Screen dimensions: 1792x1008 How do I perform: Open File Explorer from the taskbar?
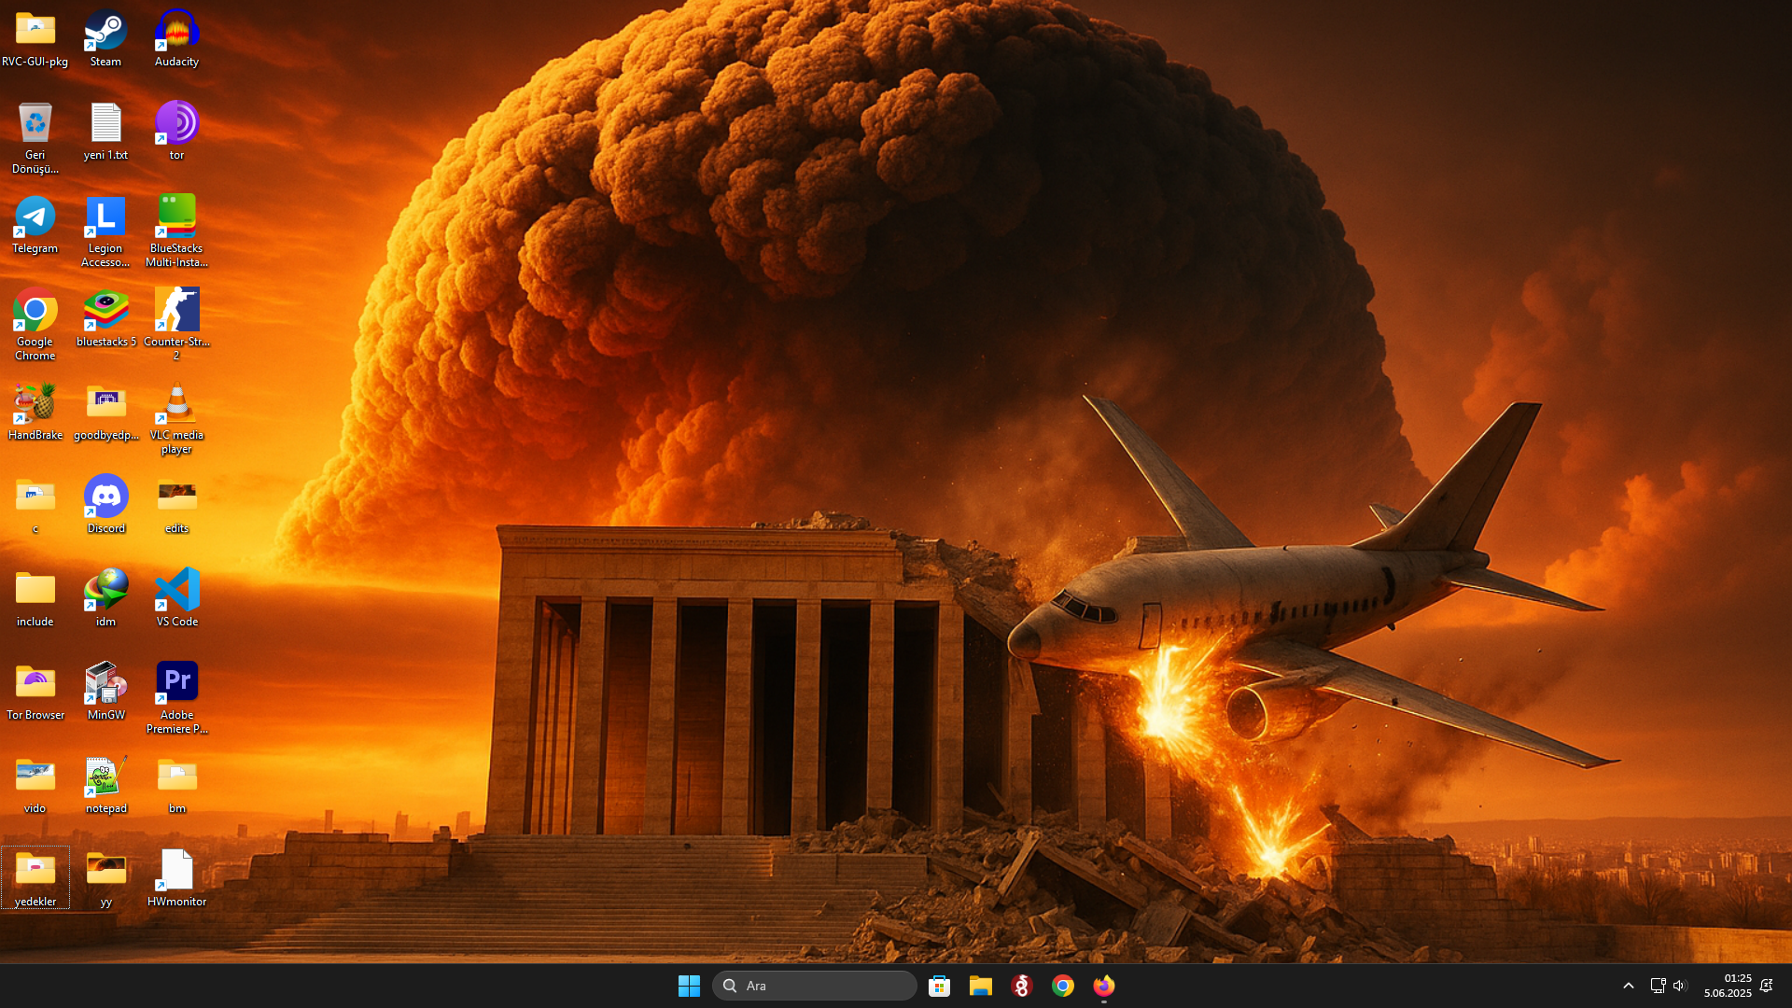click(980, 986)
